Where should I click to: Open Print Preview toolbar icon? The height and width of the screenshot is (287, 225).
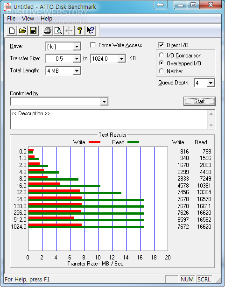coord(58,31)
